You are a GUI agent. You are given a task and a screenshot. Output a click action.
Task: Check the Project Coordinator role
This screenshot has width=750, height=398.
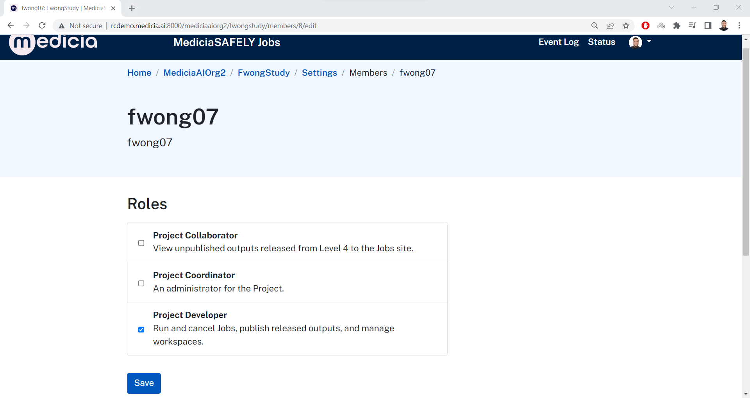point(141,283)
